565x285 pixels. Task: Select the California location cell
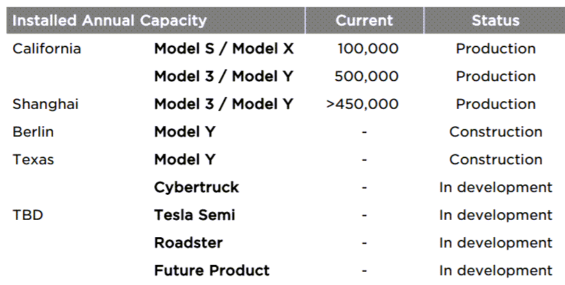point(47,49)
